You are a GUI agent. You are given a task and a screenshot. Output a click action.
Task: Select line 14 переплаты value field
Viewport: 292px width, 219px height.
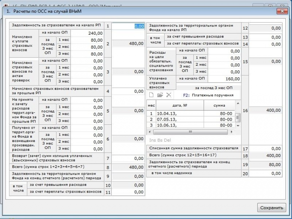(266, 44)
